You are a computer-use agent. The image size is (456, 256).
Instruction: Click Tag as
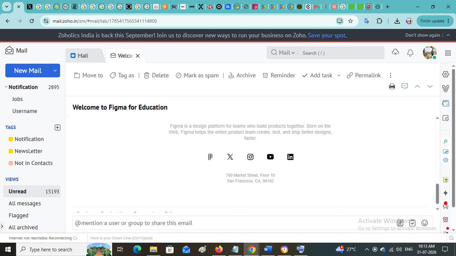click(122, 75)
